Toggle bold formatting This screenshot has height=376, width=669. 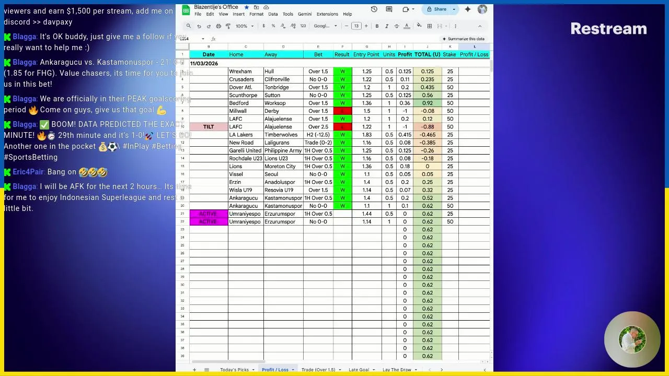click(x=377, y=26)
